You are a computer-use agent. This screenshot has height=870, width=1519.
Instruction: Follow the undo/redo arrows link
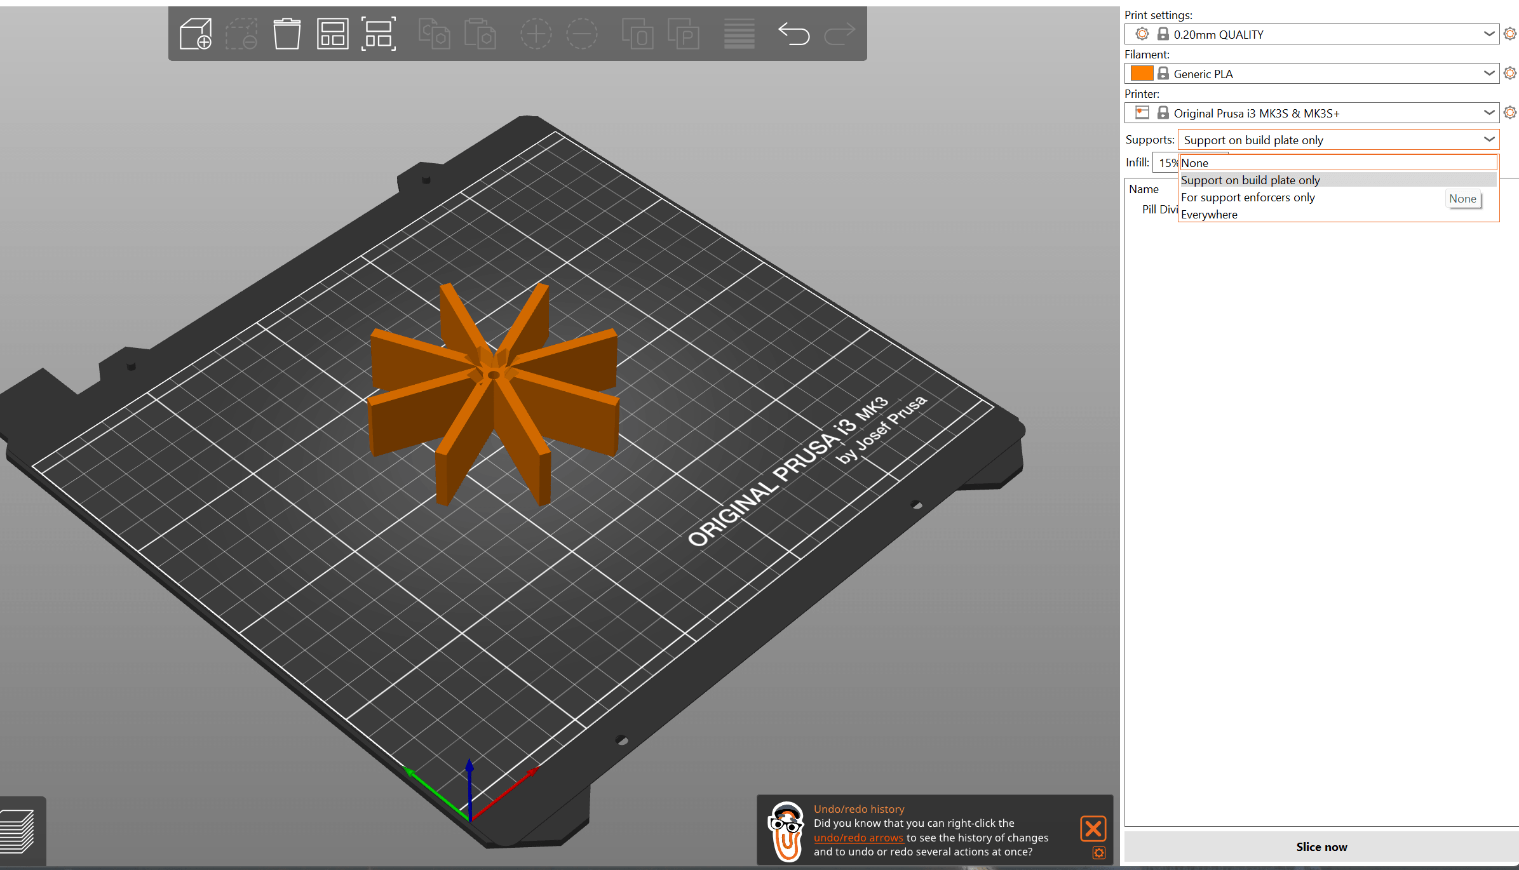pos(858,838)
